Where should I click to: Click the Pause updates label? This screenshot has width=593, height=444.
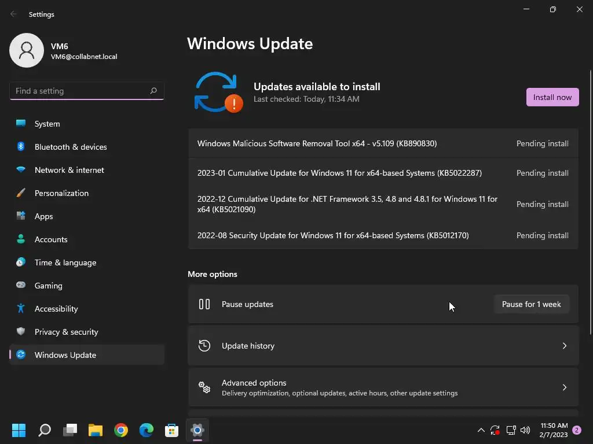coord(247,304)
